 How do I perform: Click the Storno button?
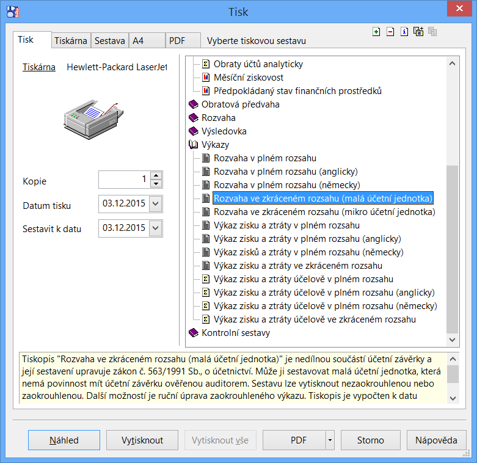coord(371,440)
